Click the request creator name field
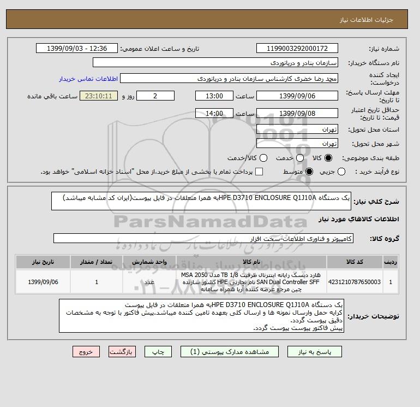420x407 pixels. pyautogui.click(x=229, y=79)
